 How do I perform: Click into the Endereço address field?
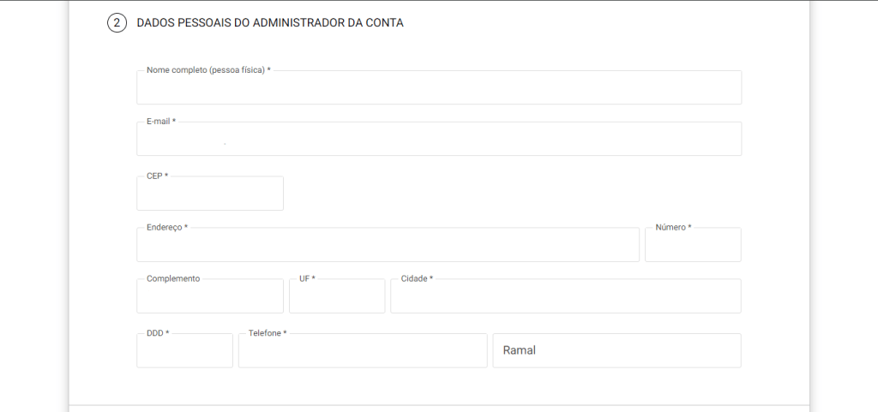coord(388,247)
